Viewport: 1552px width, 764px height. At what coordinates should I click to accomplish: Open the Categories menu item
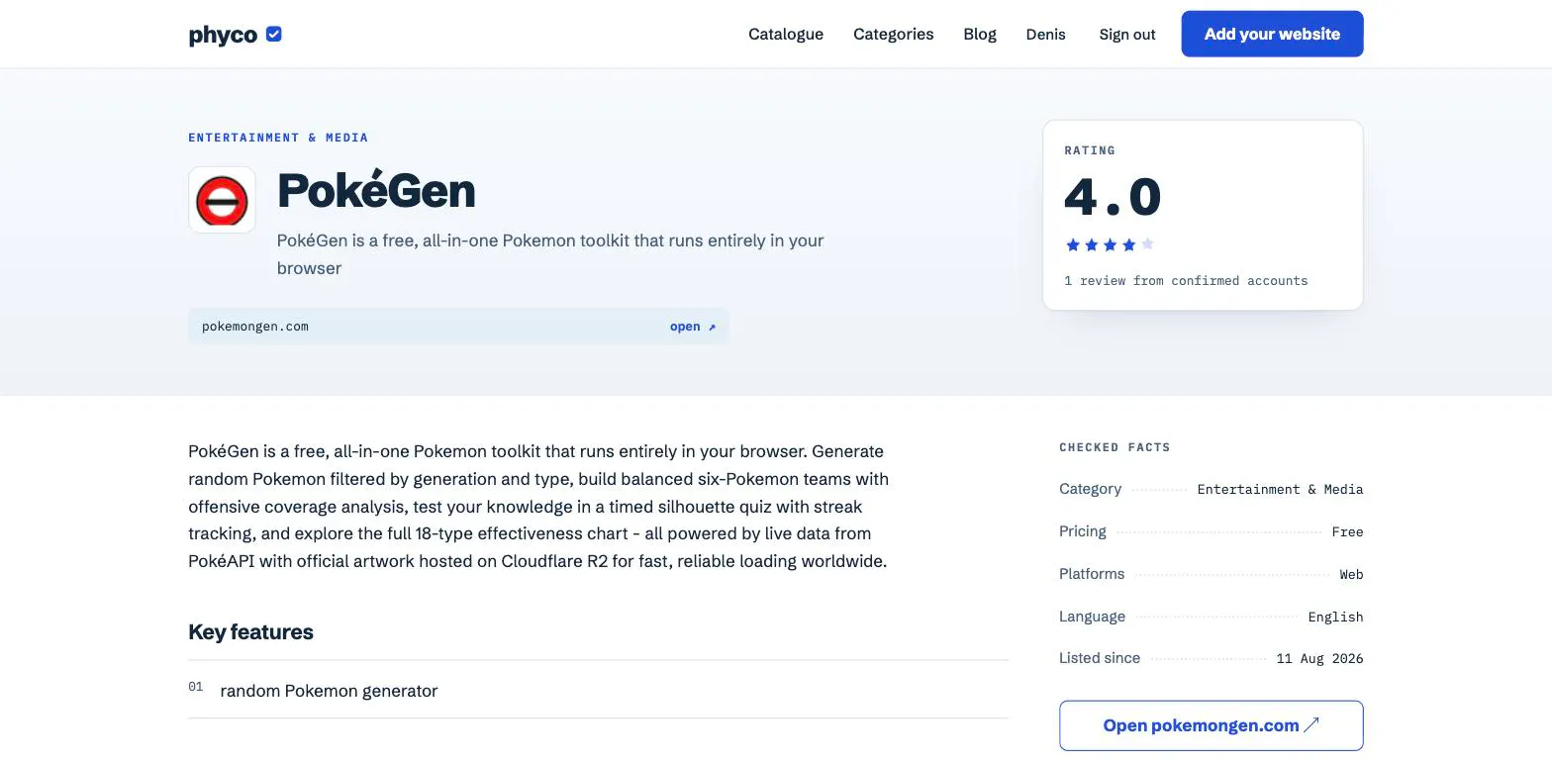(894, 34)
